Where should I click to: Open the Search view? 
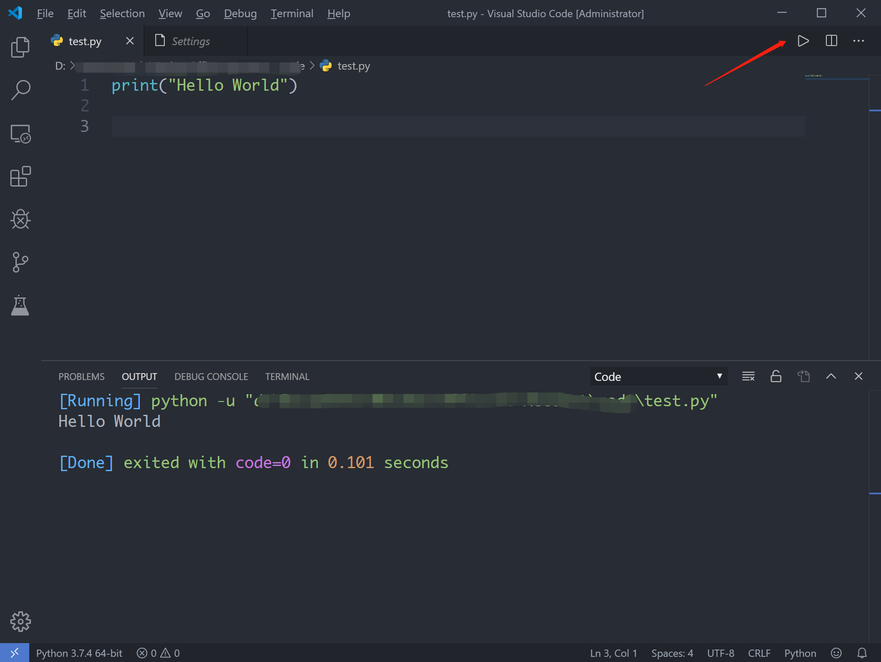tap(20, 90)
